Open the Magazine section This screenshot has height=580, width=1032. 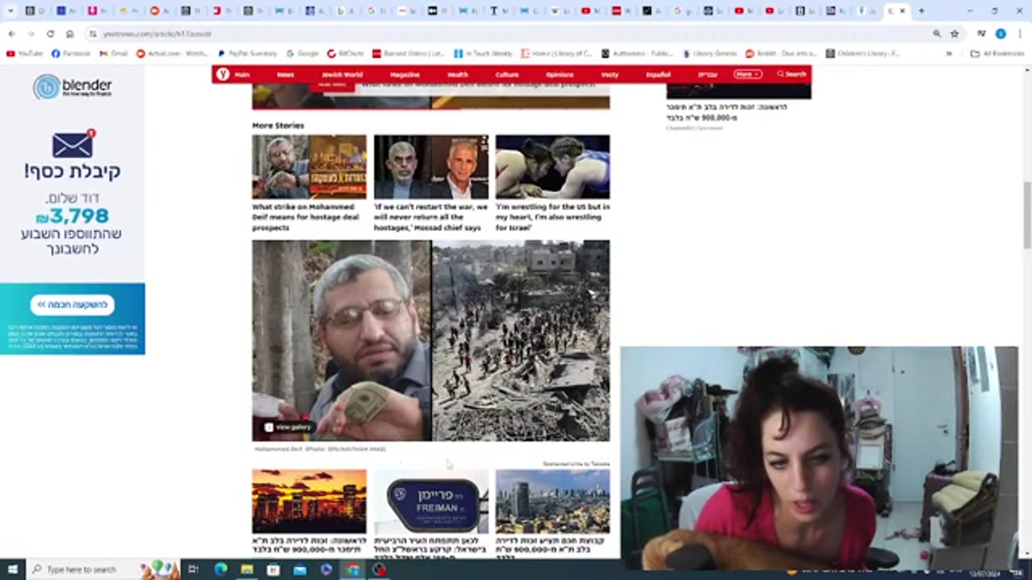point(405,74)
